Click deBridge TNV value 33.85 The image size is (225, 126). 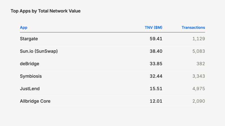click(156, 64)
